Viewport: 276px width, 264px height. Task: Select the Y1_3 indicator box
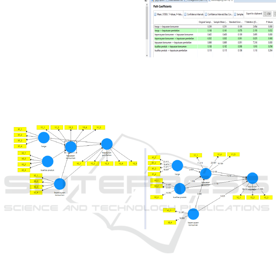point(71,127)
